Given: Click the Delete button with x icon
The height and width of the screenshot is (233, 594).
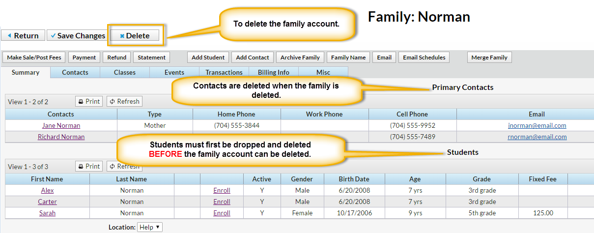Looking at the screenshot, I should [x=135, y=35].
